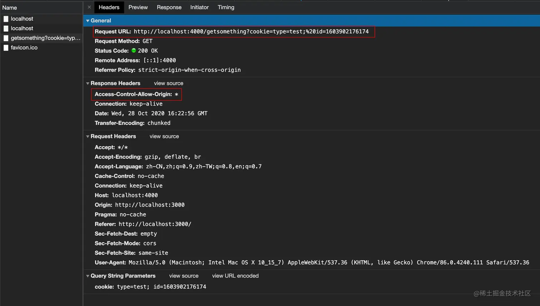Screen dimensions: 540x306
Task: Switch to the Preview tab
Action: tap(138, 7)
